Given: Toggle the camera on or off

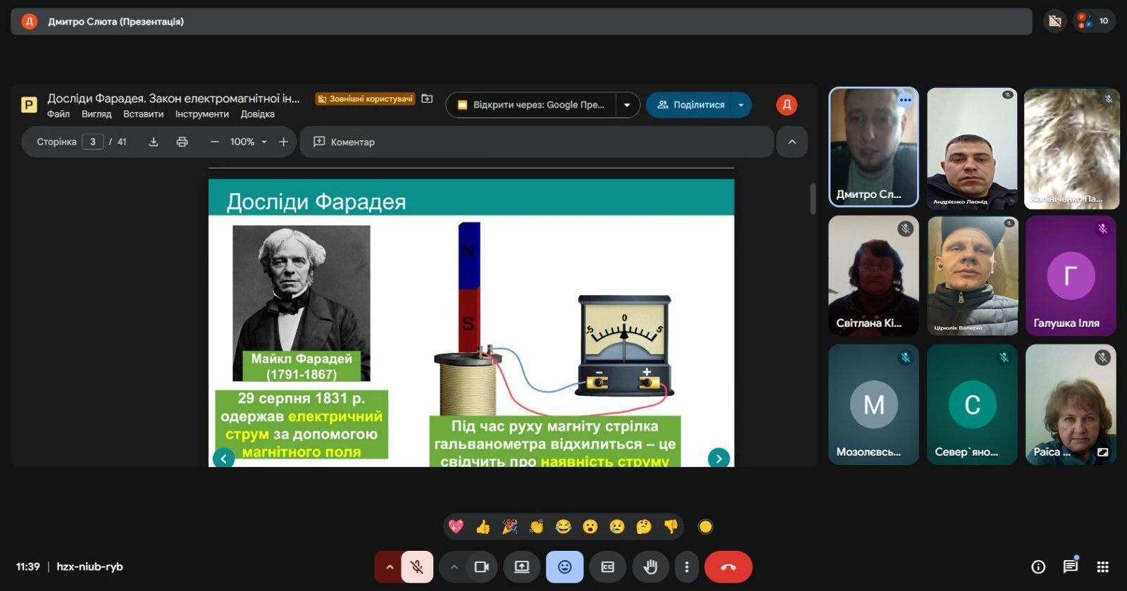Looking at the screenshot, I should 482,567.
